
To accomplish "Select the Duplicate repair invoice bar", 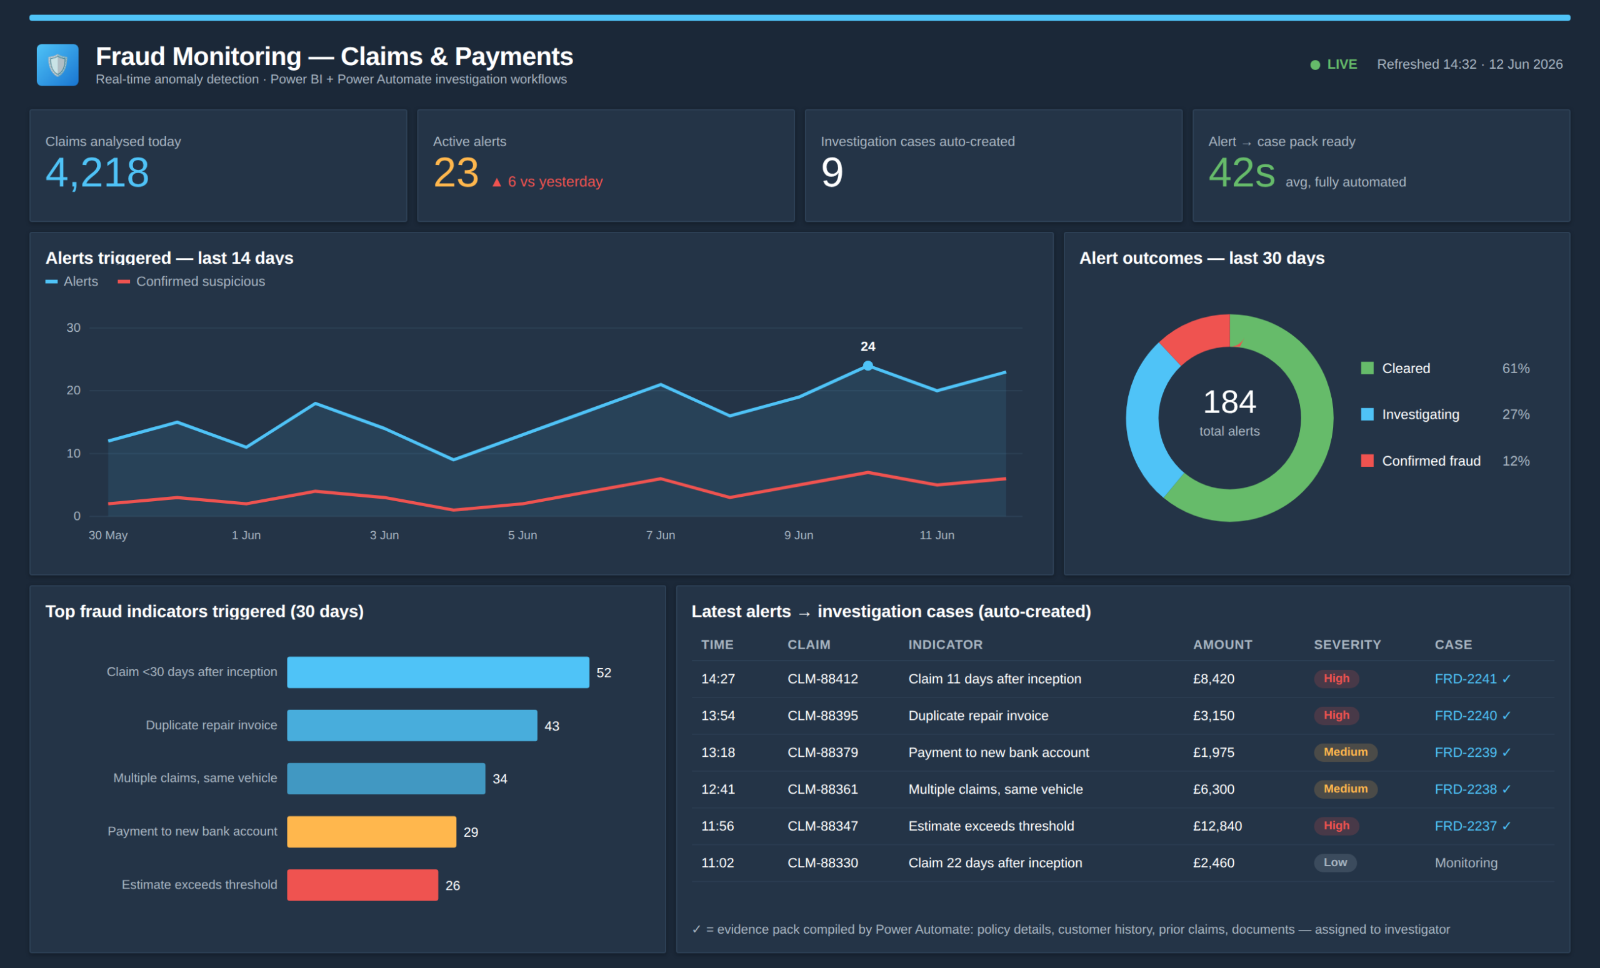I will click(412, 725).
